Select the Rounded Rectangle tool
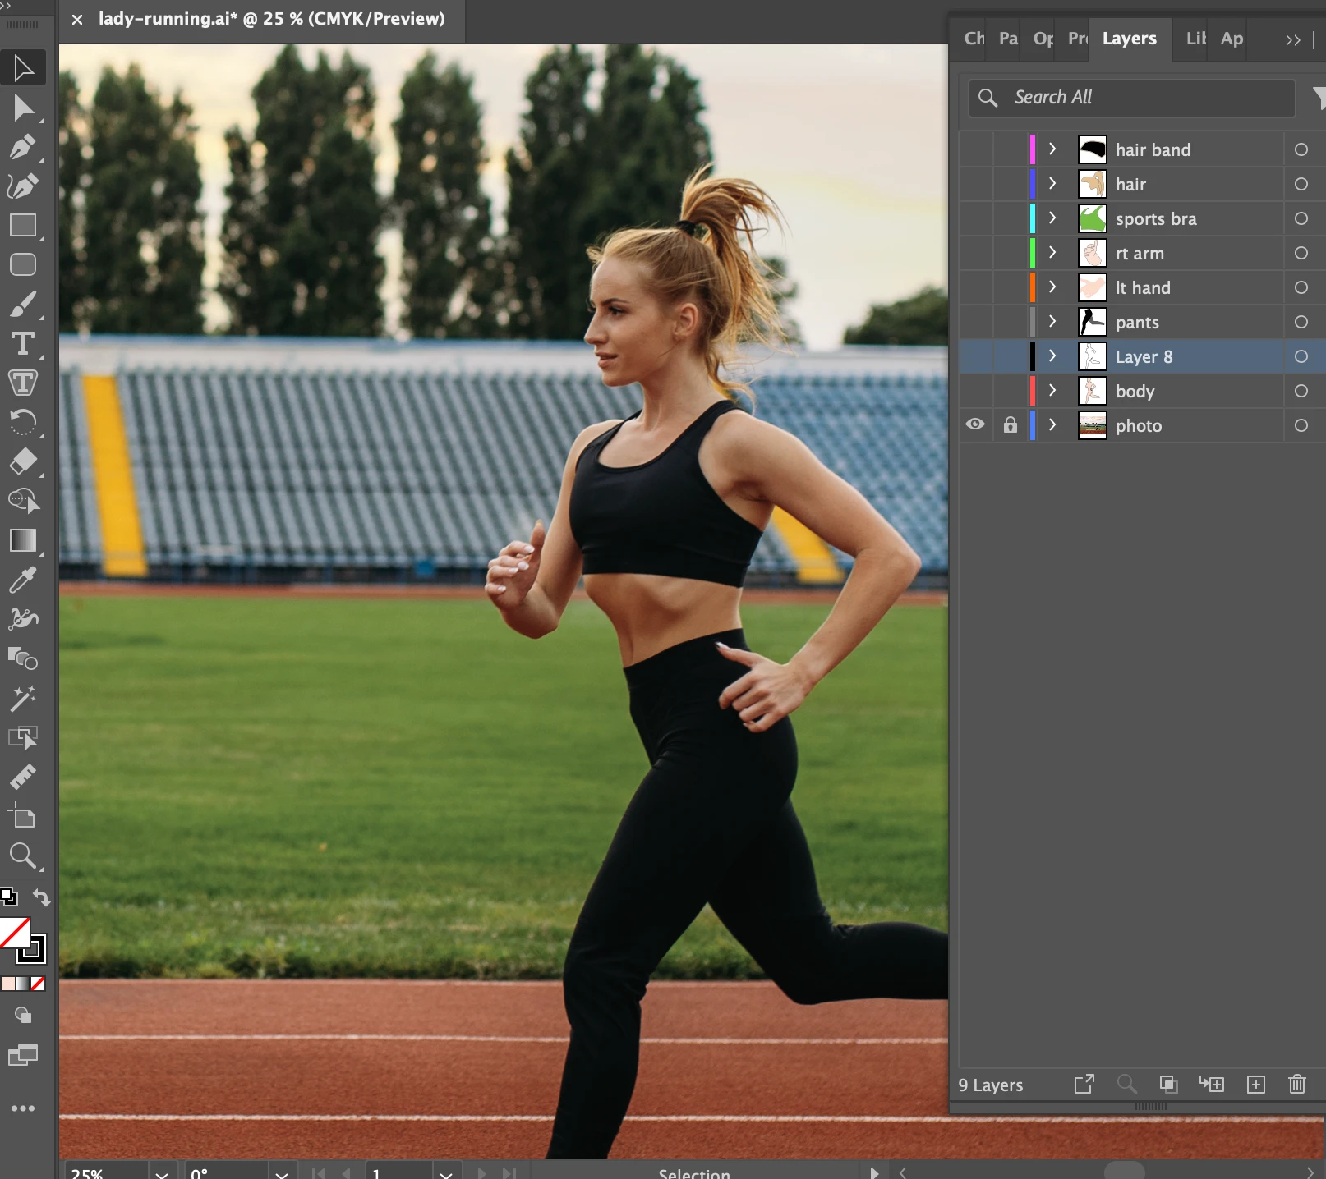 point(23,264)
